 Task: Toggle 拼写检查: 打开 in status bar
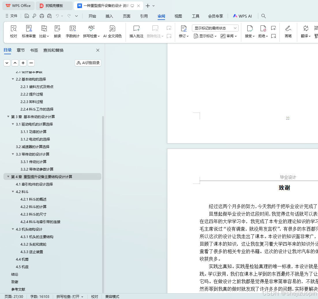[70, 297]
